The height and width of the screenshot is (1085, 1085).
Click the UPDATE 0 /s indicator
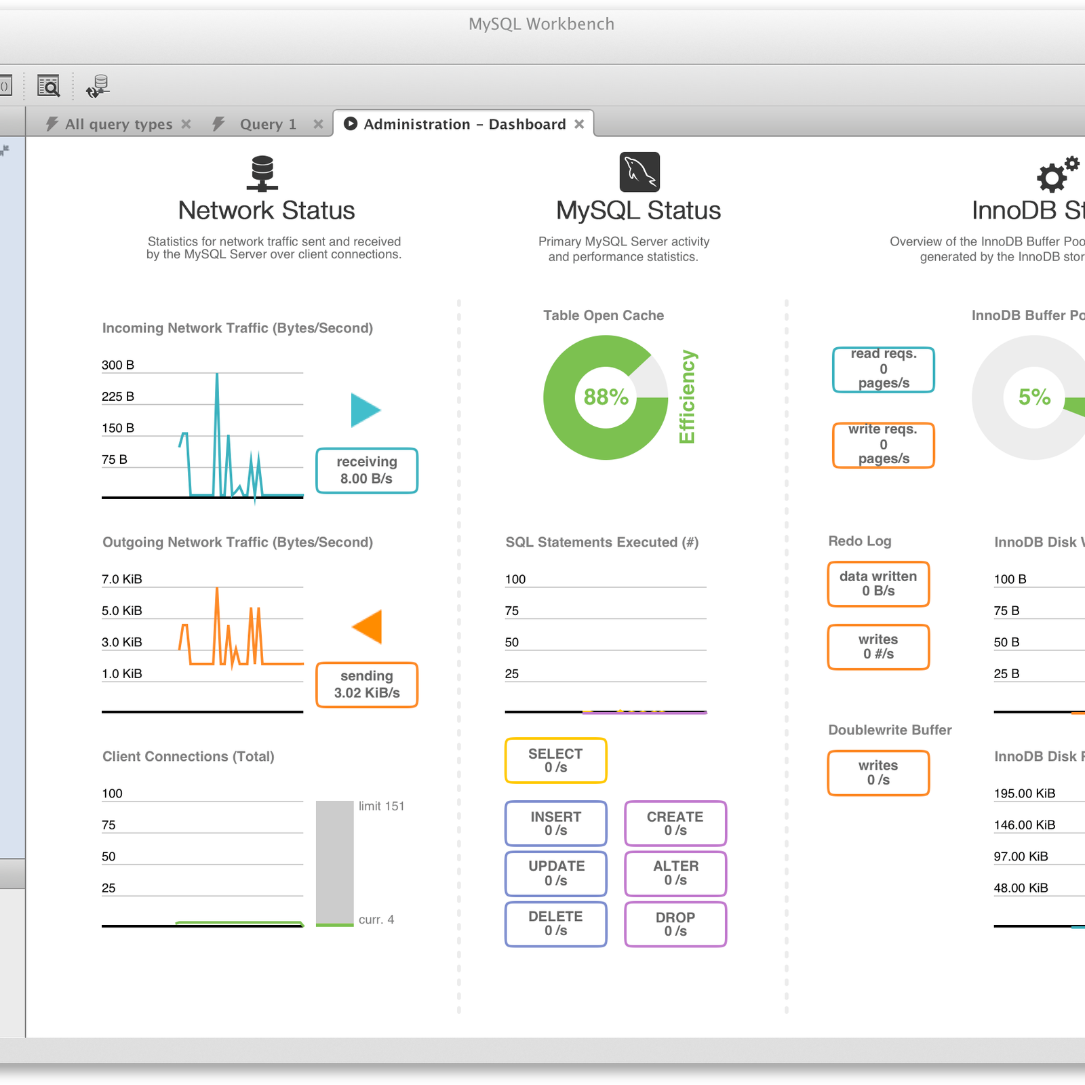(556, 873)
